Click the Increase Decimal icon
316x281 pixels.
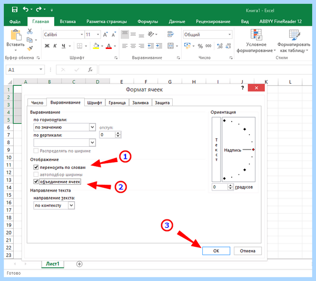(x=220, y=46)
